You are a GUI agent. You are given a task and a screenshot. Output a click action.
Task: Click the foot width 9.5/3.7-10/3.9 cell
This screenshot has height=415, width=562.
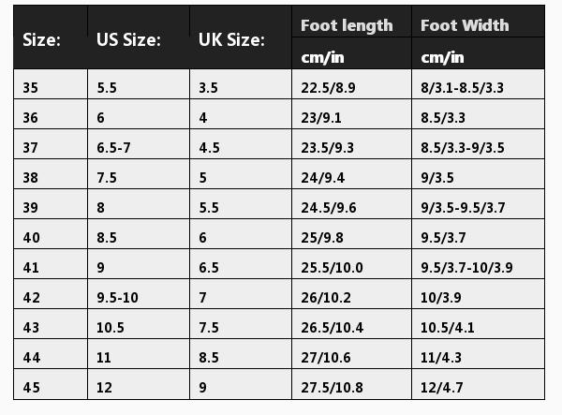click(x=466, y=268)
